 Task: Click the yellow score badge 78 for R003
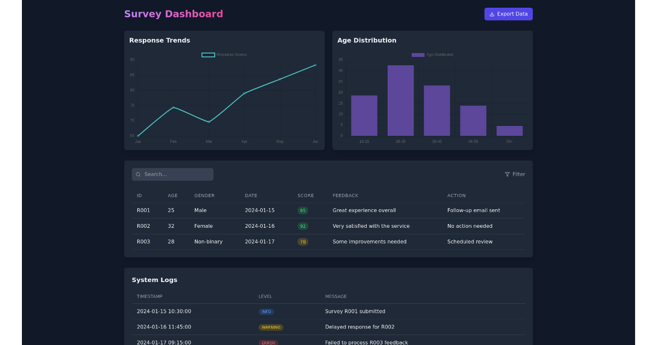coord(303,242)
